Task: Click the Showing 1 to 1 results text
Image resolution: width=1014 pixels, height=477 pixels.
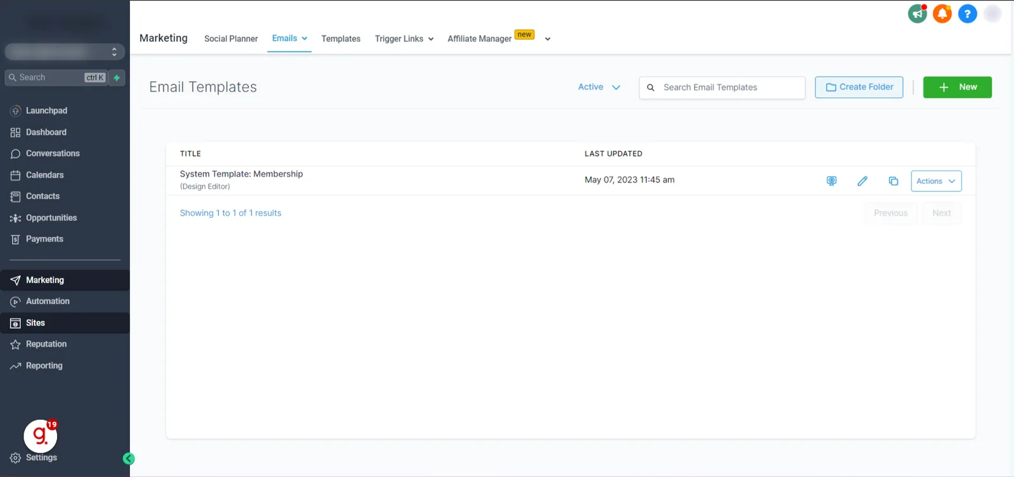Action: [231, 213]
